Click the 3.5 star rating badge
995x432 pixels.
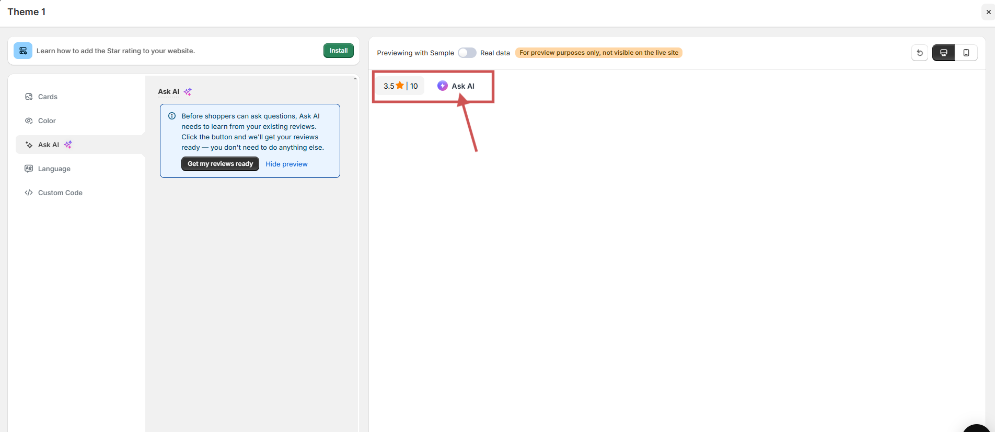coord(401,86)
